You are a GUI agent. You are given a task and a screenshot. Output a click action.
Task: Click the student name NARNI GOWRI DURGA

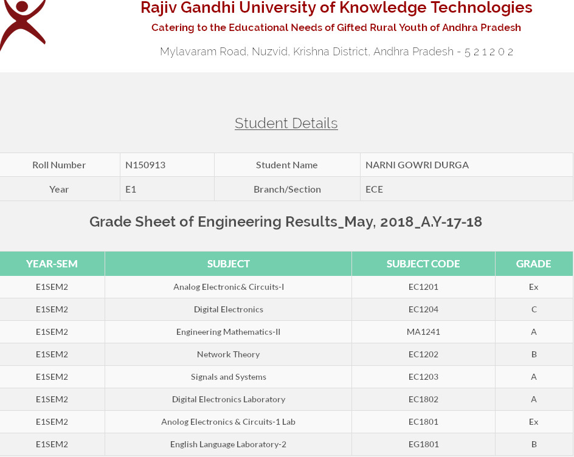point(417,165)
